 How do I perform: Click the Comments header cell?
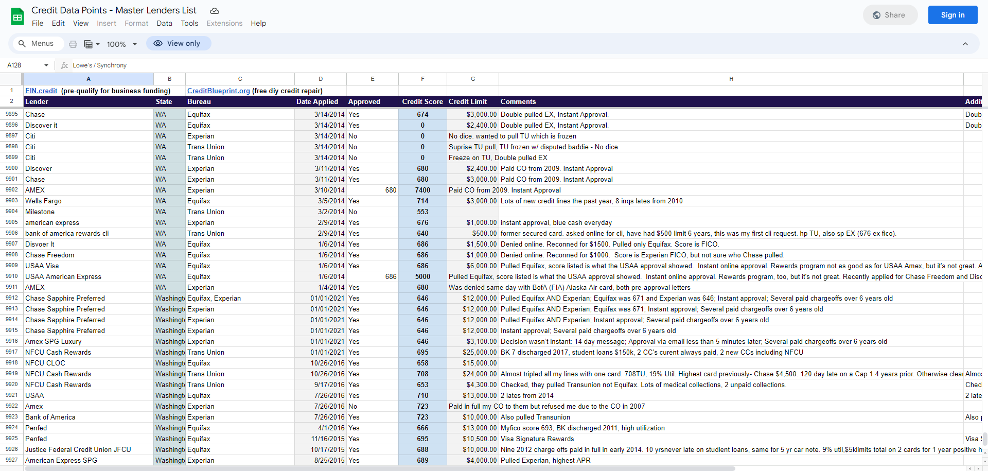(731, 101)
